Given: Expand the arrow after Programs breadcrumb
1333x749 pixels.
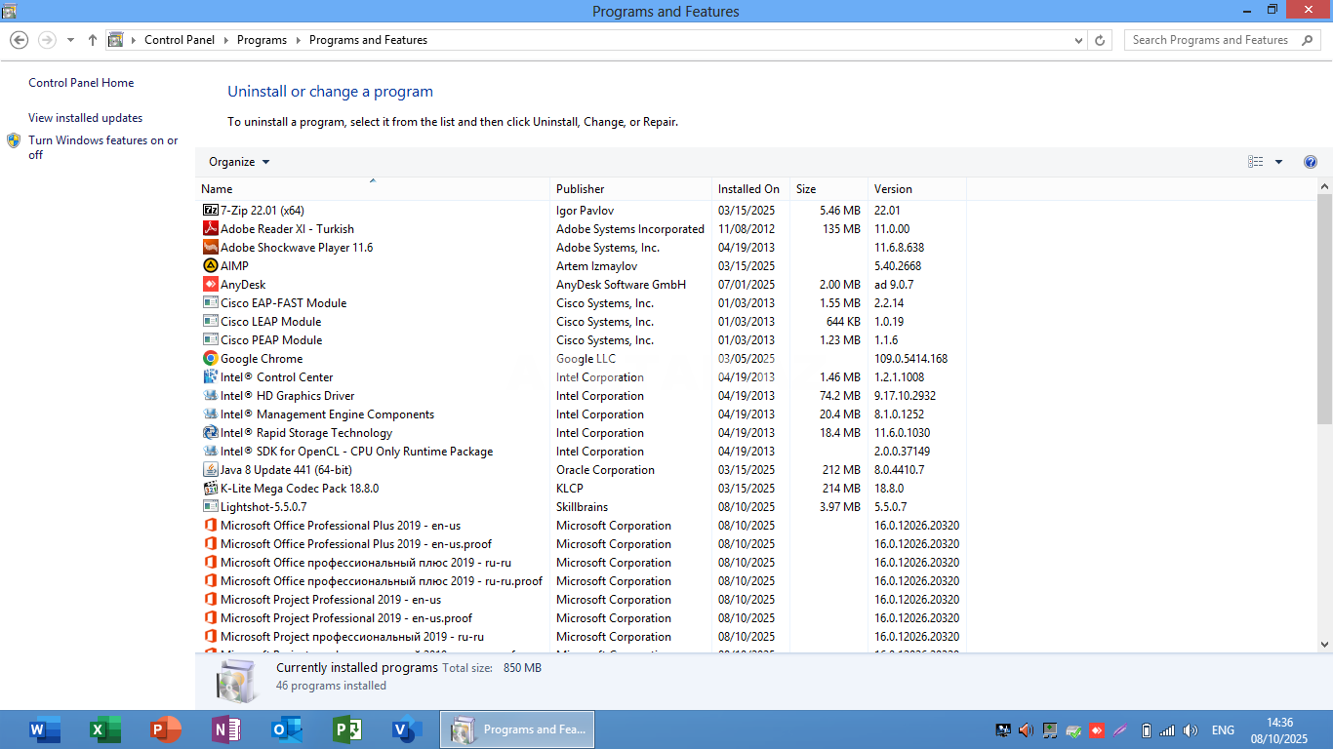Looking at the screenshot, I should [x=299, y=40].
